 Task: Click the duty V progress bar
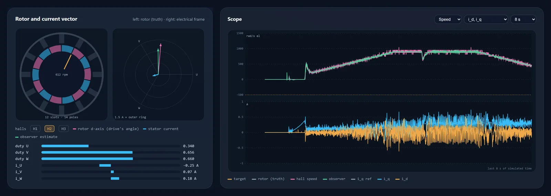[x=111, y=152]
